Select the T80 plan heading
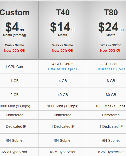Screen dimensions: 126x156 (x=111, y=12)
